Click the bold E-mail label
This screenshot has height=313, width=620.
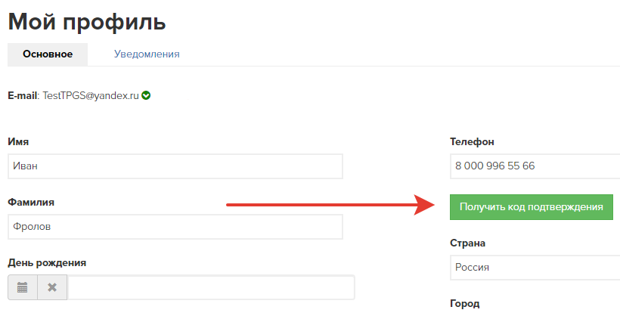click(22, 96)
